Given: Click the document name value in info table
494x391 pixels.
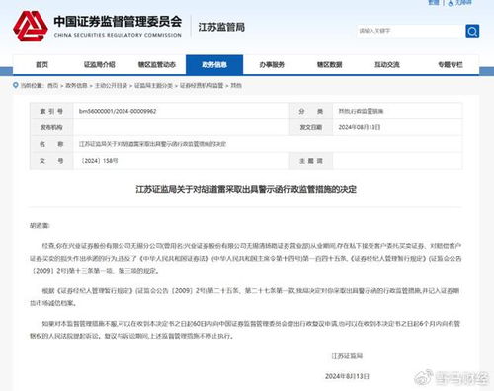Looking at the screenshot, I should click(152, 144).
